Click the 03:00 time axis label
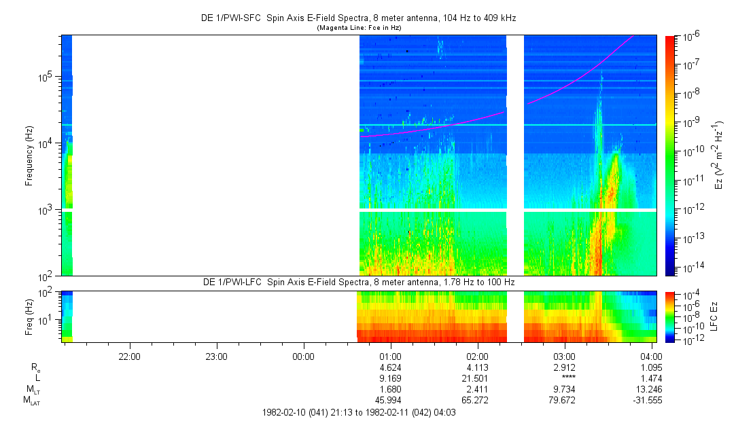 [x=564, y=356]
